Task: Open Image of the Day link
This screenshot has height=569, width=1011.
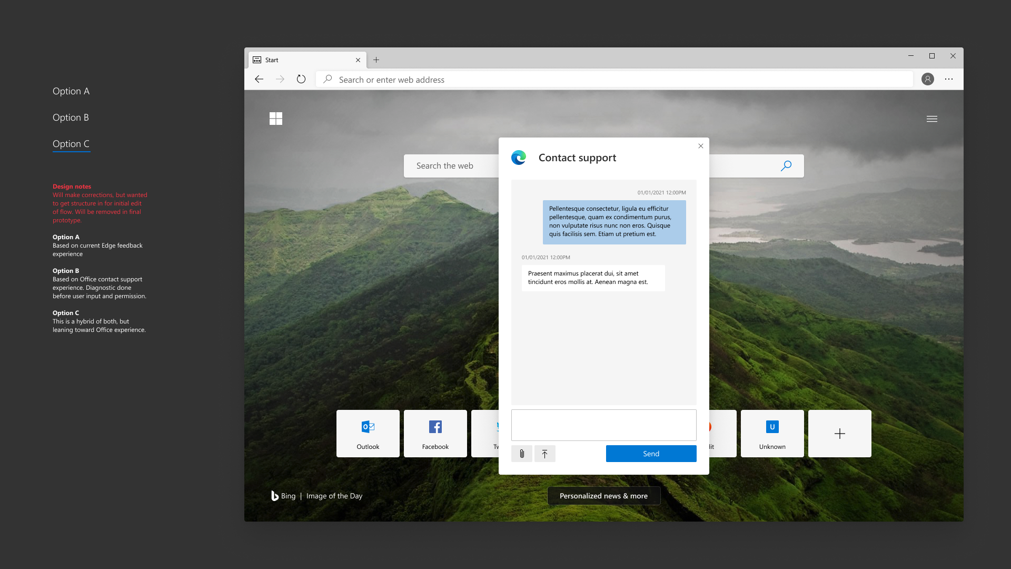Action: [x=334, y=496]
